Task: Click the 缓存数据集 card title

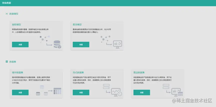Action: 17,72
